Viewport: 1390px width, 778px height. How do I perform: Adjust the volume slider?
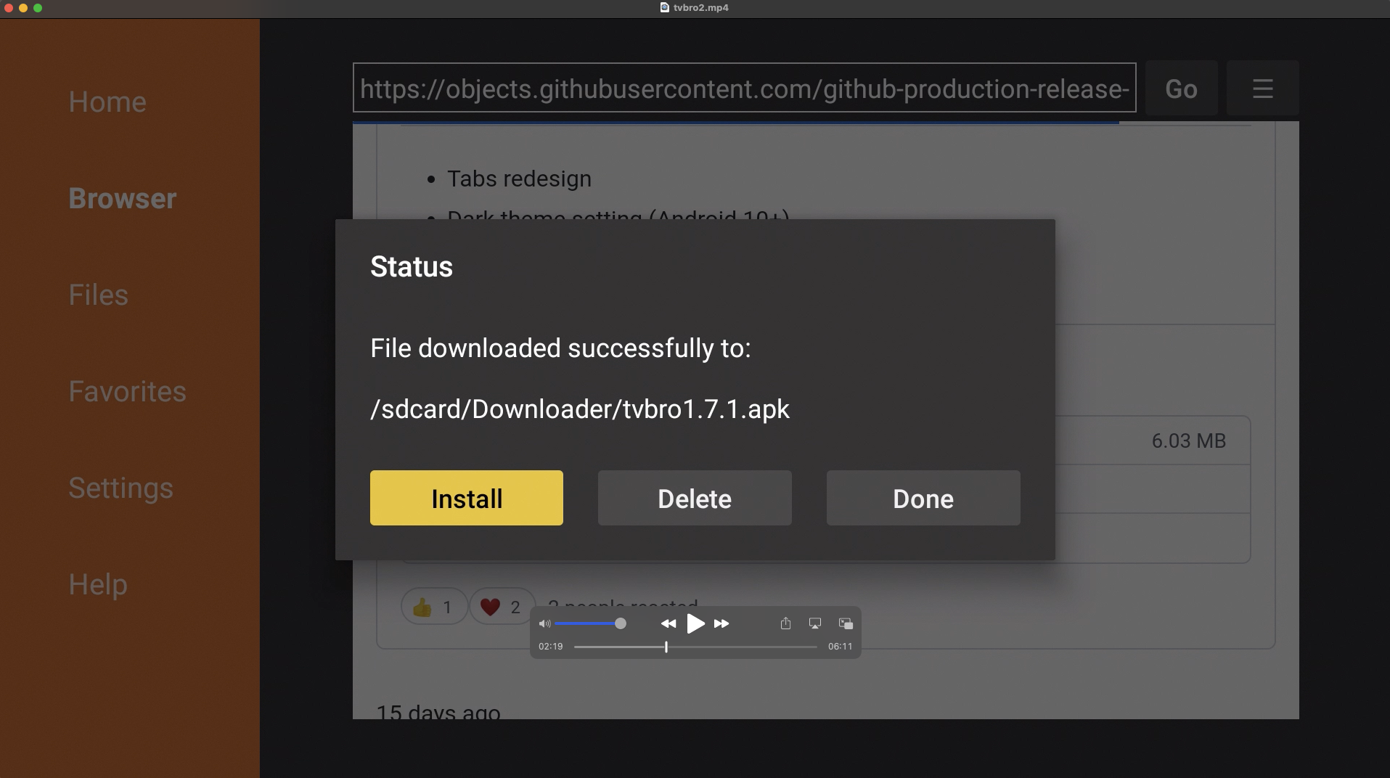tap(591, 623)
